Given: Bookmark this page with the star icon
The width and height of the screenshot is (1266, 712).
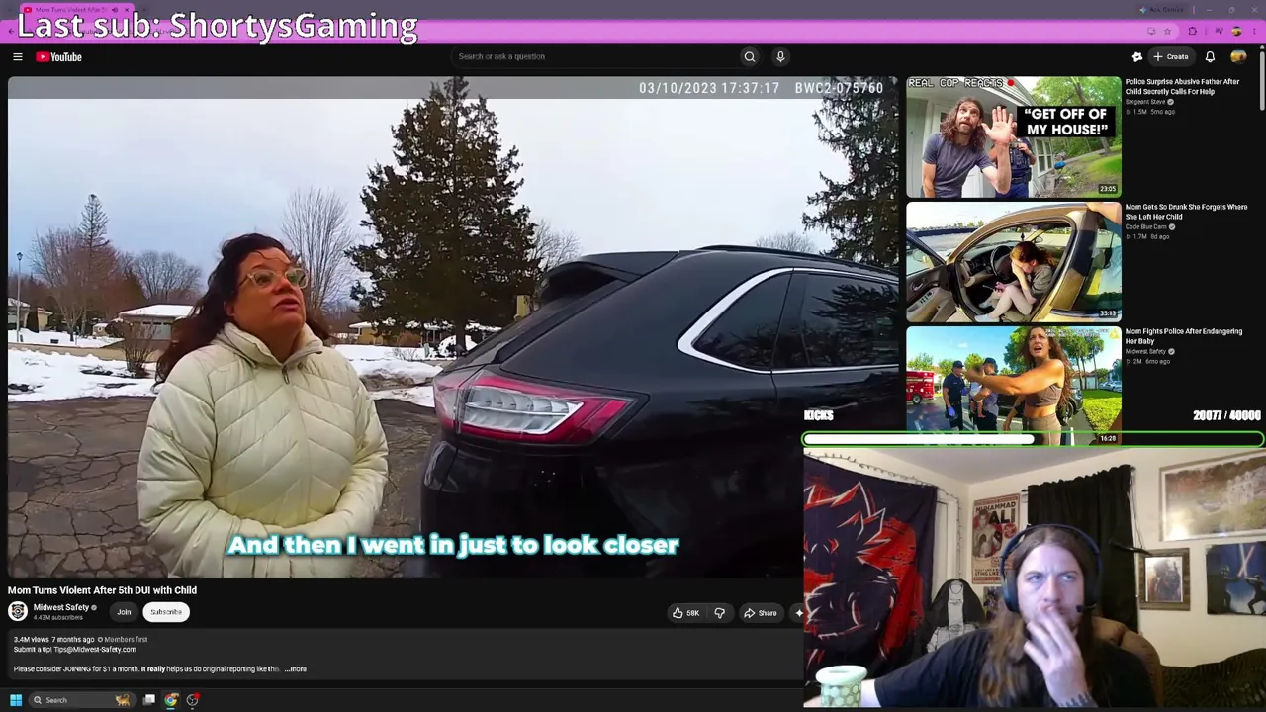Looking at the screenshot, I should coord(1167,32).
